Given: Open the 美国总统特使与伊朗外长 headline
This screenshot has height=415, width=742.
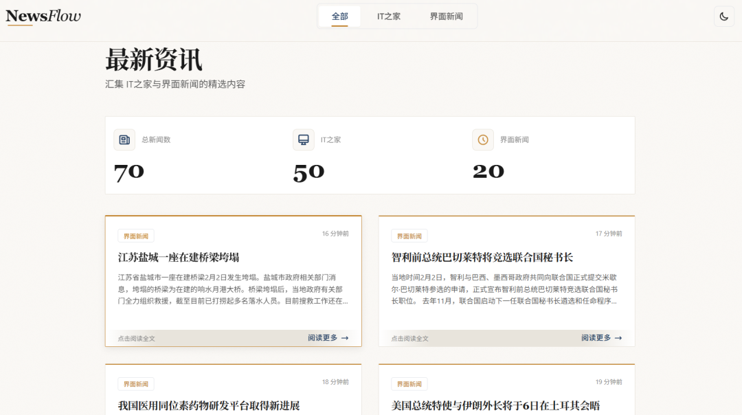Looking at the screenshot, I should [x=495, y=405].
